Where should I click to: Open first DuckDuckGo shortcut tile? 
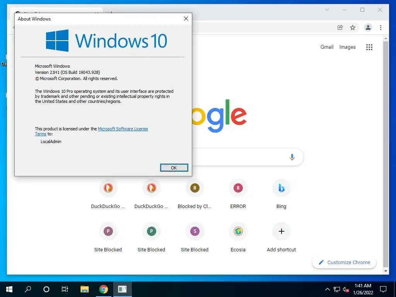pos(108,195)
